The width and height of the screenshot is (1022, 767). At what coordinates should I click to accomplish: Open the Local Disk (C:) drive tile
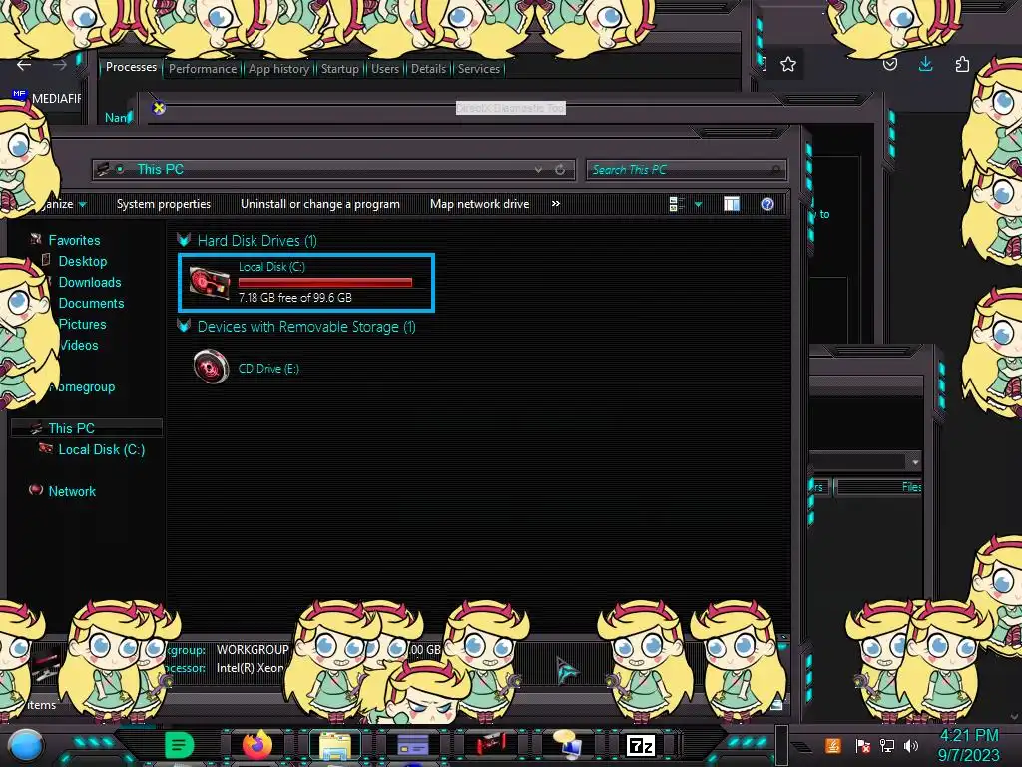tap(305, 283)
